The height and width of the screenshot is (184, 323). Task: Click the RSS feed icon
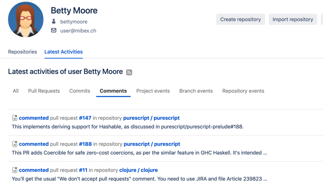coord(129,72)
